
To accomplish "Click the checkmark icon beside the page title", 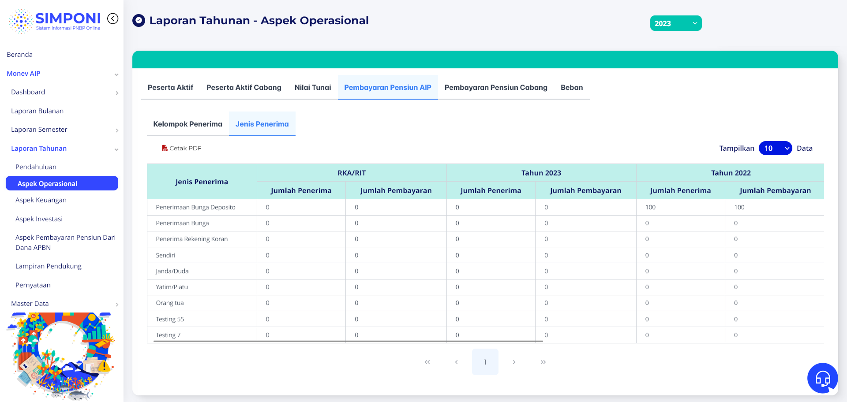I will coord(139,20).
